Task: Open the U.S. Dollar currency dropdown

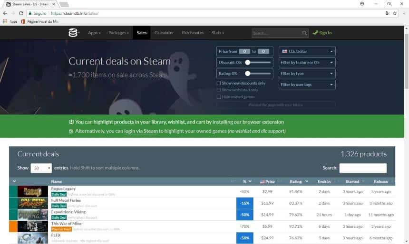Action: pyautogui.click(x=307, y=51)
